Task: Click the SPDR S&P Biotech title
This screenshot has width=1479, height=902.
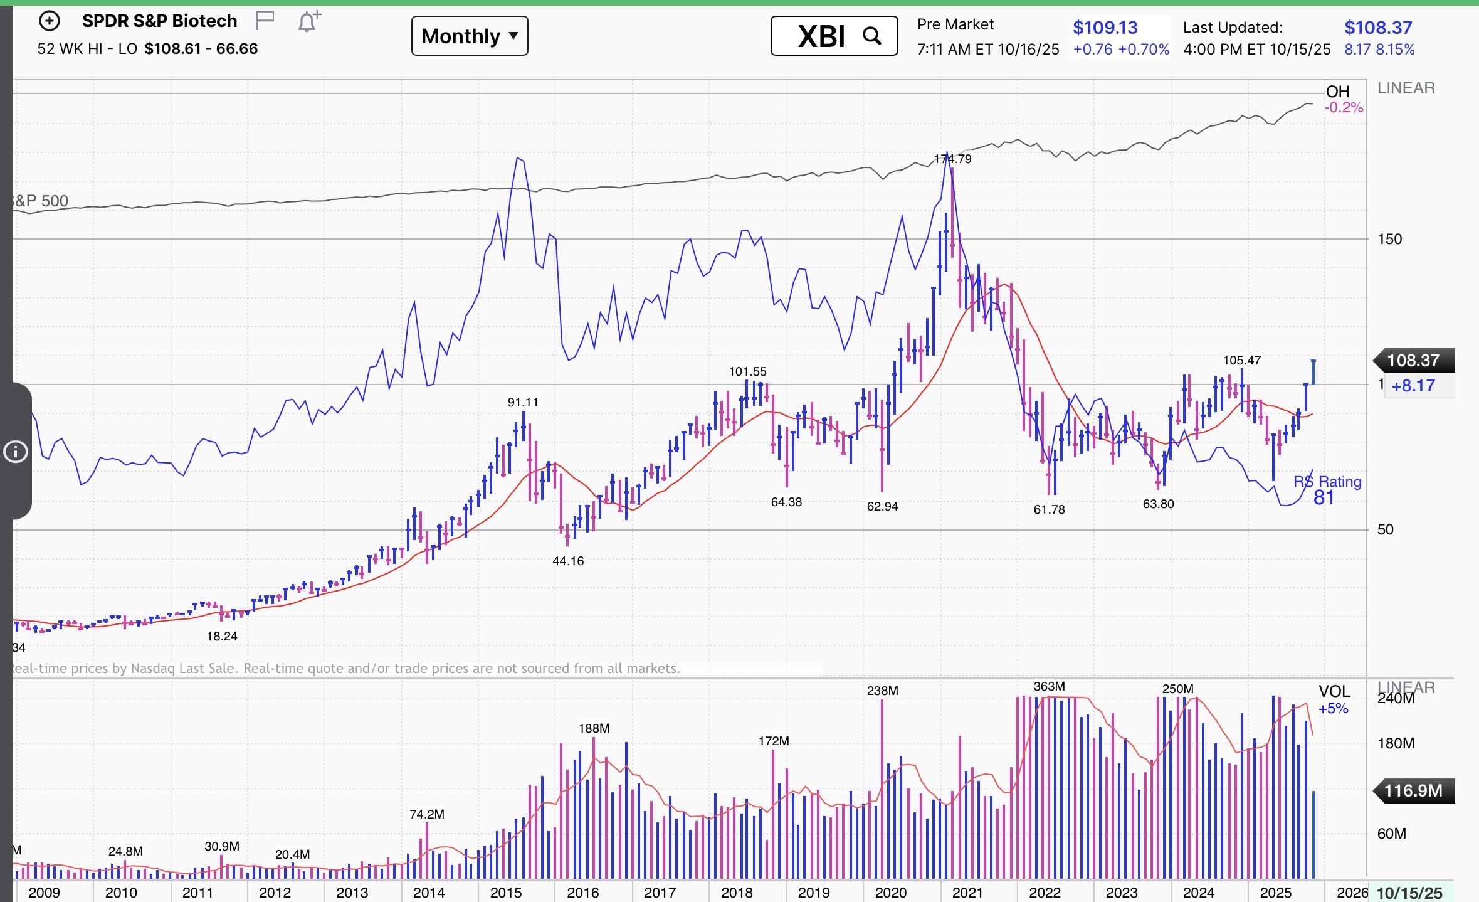Action: coord(159,21)
